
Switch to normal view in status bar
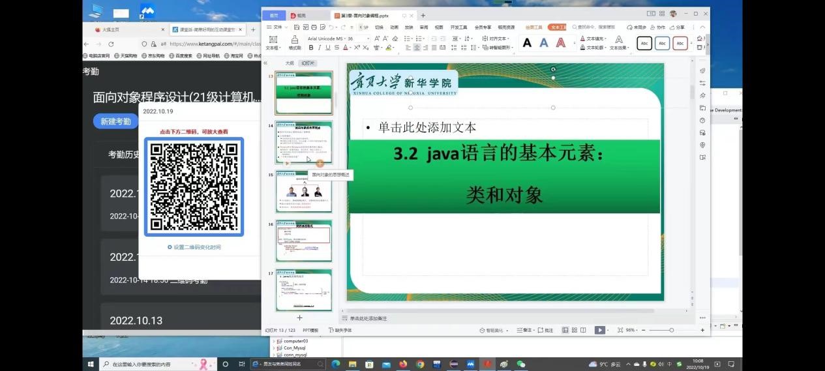[565, 331]
